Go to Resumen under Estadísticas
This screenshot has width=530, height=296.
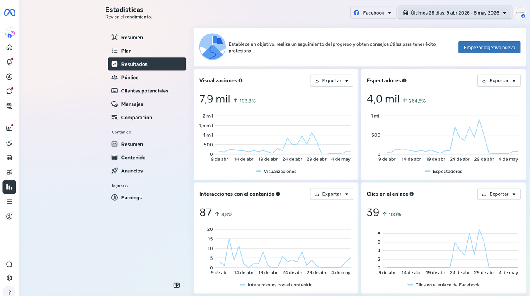(147, 37)
